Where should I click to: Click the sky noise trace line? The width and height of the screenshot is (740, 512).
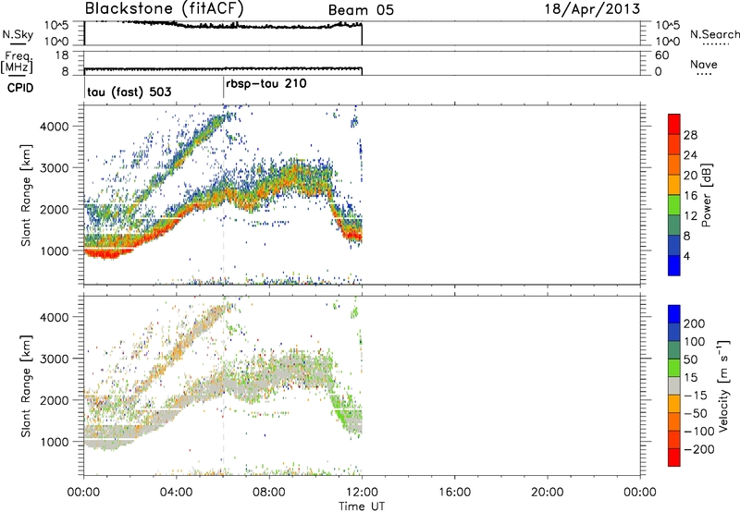click(x=222, y=26)
